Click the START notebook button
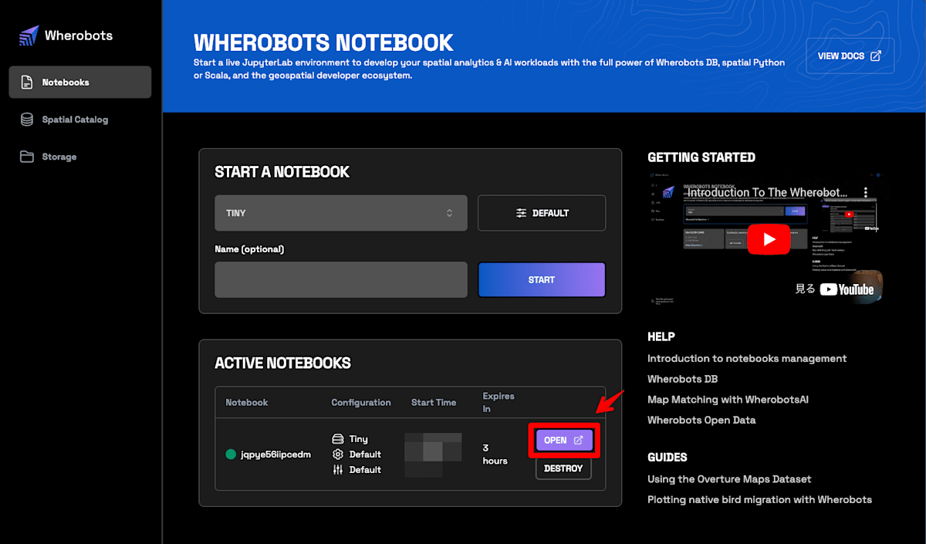 542,279
